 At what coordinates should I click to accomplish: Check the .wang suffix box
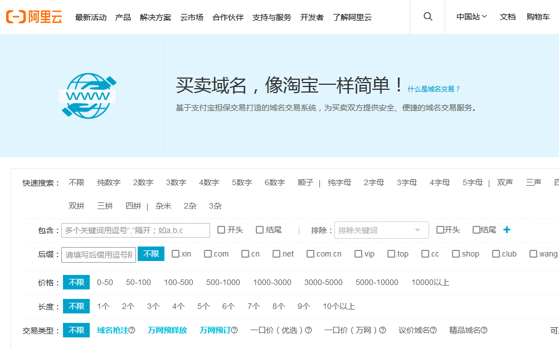point(533,254)
